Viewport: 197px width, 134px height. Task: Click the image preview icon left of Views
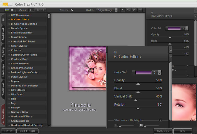[x=7, y=10]
